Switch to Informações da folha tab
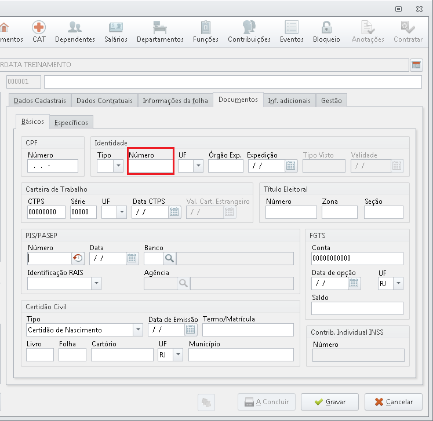Image resolution: width=433 pixels, height=421 pixels. (x=176, y=101)
